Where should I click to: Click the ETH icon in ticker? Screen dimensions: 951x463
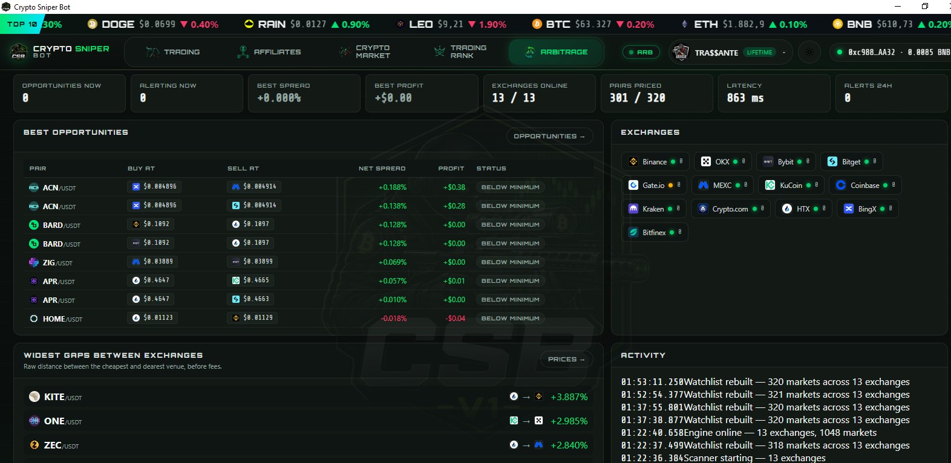pos(684,24)
